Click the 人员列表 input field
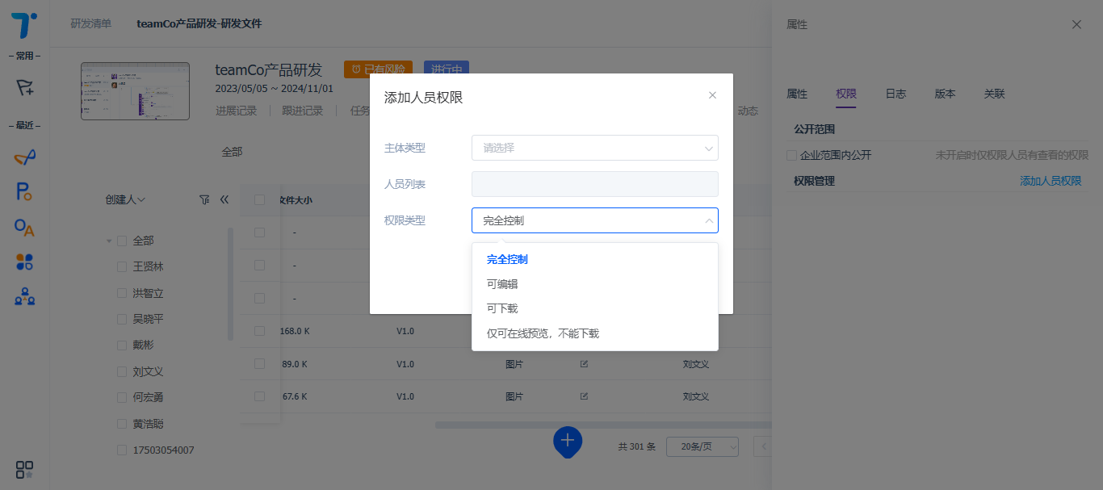 point(595,184)
